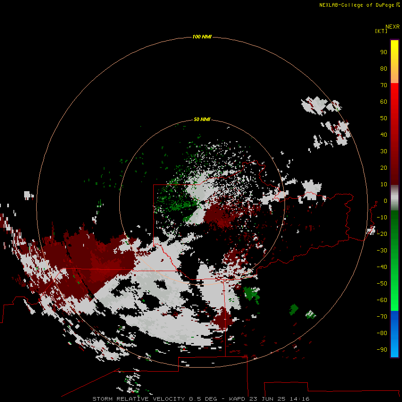
Task: Click the 50 value on velocity scale
Action: [384, 118]
